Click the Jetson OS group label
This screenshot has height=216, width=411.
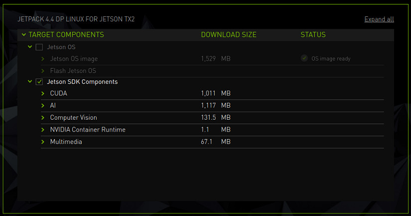[x=61, y=47]
